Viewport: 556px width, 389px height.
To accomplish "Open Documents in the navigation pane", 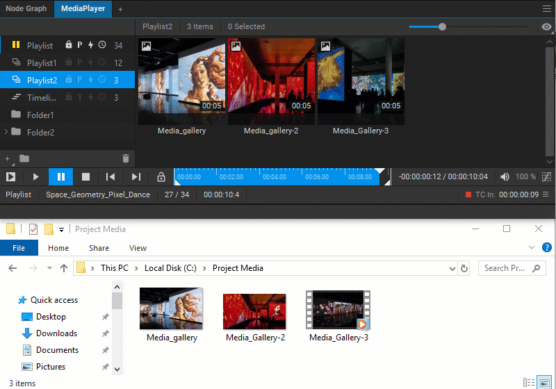I will coord(57,349).
